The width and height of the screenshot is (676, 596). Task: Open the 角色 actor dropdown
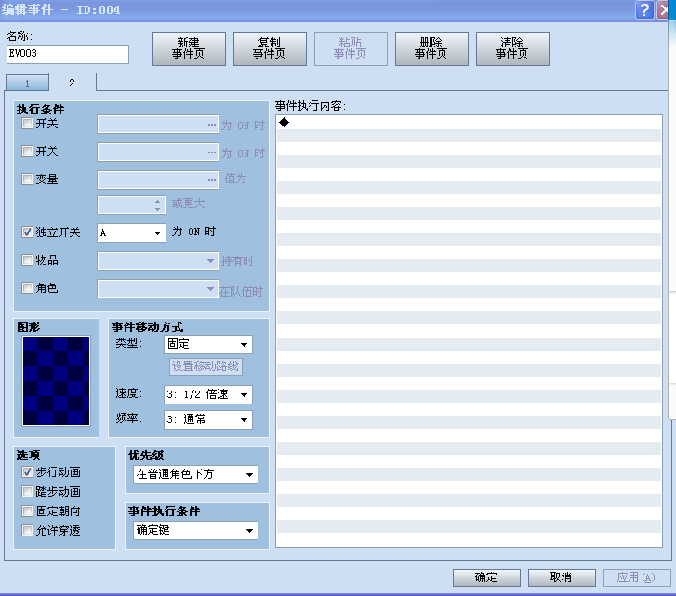(x=158, y=289)
